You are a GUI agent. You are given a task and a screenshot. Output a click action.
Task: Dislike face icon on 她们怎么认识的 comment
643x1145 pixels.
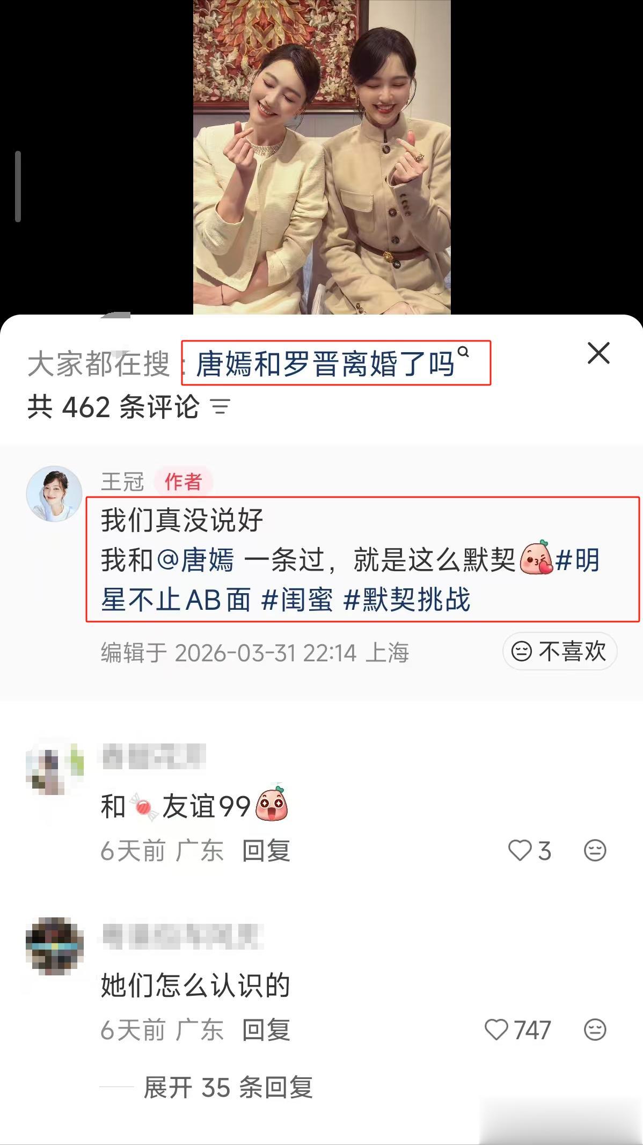(x=595, y=1030)
